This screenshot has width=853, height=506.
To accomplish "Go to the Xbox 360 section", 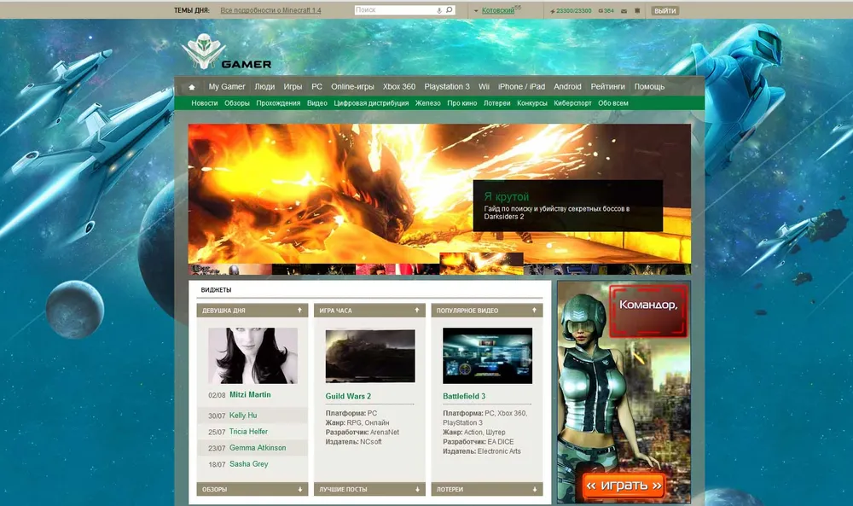I will (398, 86).
